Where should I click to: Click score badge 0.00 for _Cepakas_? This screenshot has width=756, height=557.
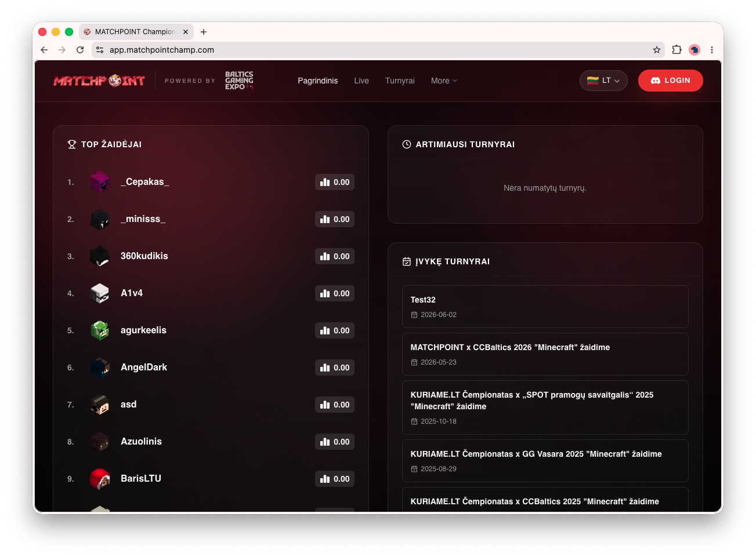335,182
